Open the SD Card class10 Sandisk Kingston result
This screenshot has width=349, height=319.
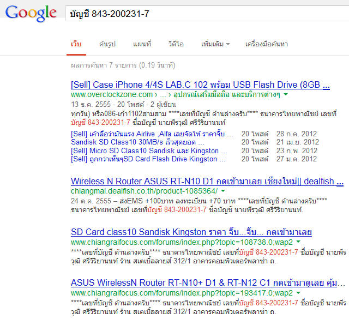(191, 232)
